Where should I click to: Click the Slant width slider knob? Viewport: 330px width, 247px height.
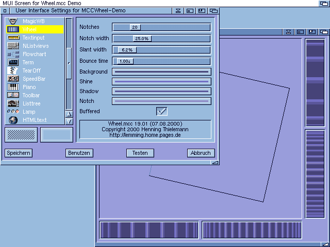[x=127, y=50]
